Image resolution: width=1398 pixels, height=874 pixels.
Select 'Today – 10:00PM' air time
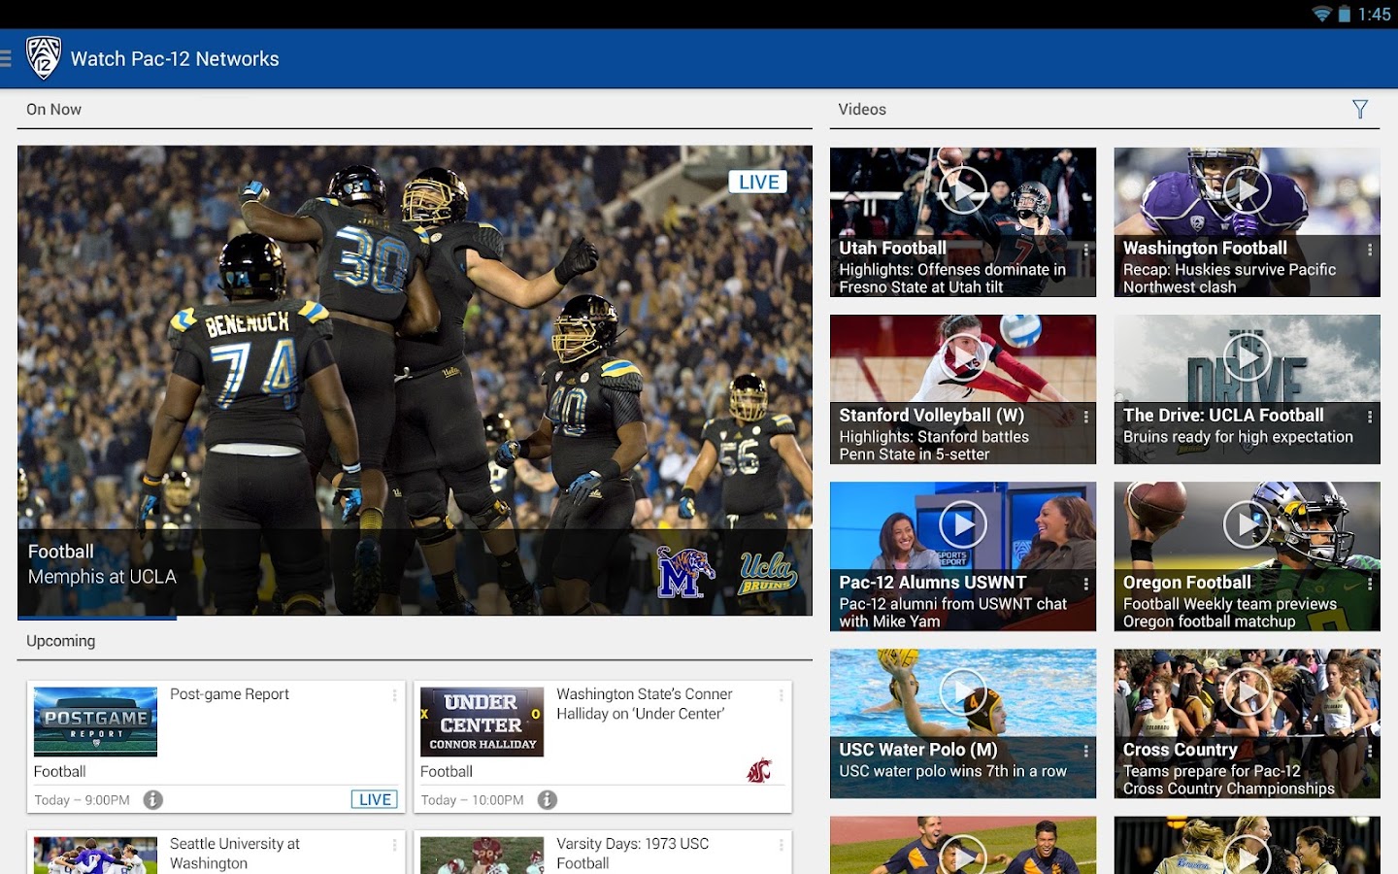click(472, 800)
